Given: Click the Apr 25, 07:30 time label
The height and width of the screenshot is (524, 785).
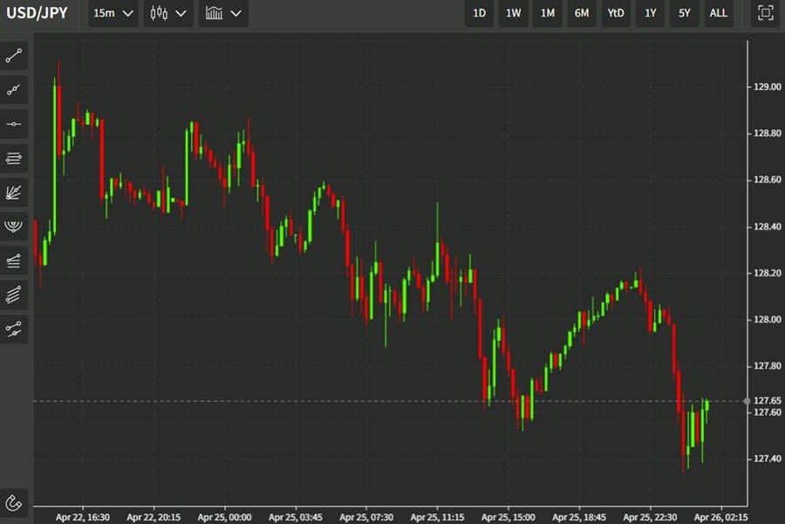Looking at the screenshot, I should pos(366,517).
